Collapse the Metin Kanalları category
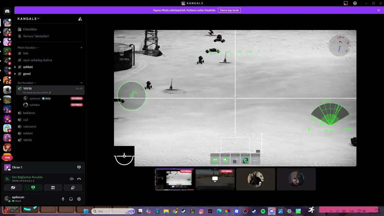Image resolution: width=384 pixels, height=216 pixels. (x=28, y=48)
